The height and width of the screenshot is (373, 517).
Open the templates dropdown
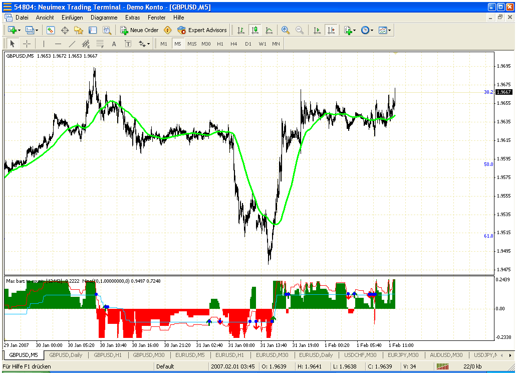[x=390, y=30]
